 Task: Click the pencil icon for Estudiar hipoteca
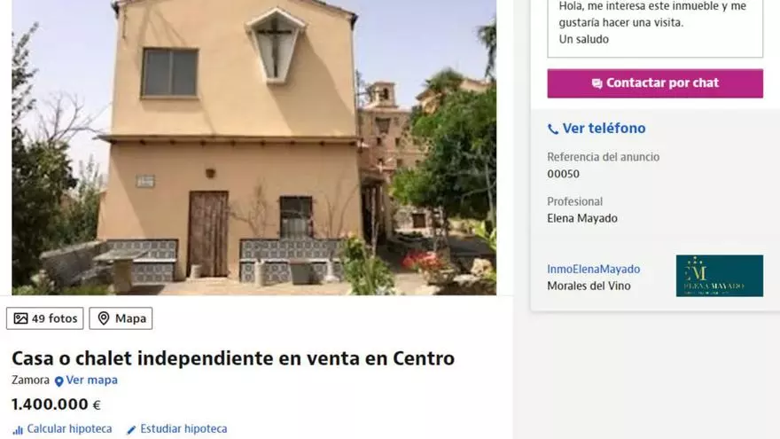[131, 430]
